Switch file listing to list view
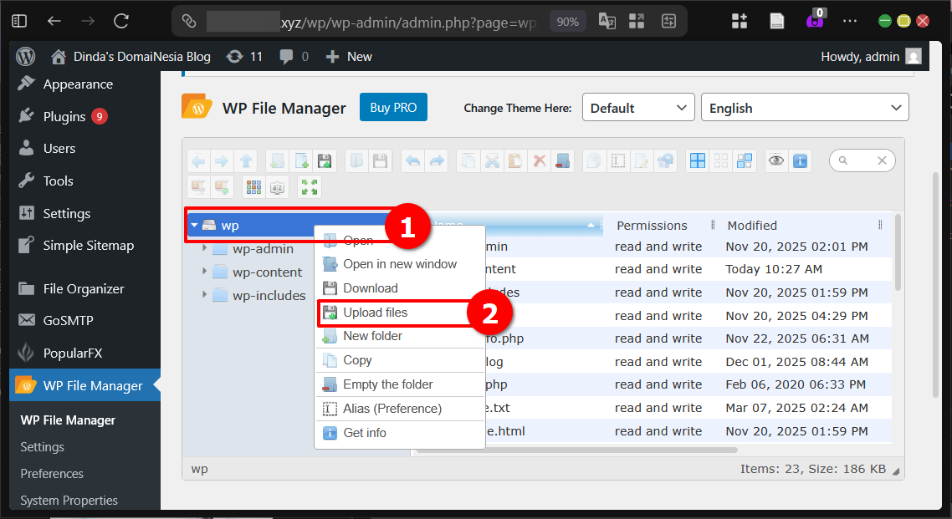Viewport: 952px width, 519px height. [720, 160]
